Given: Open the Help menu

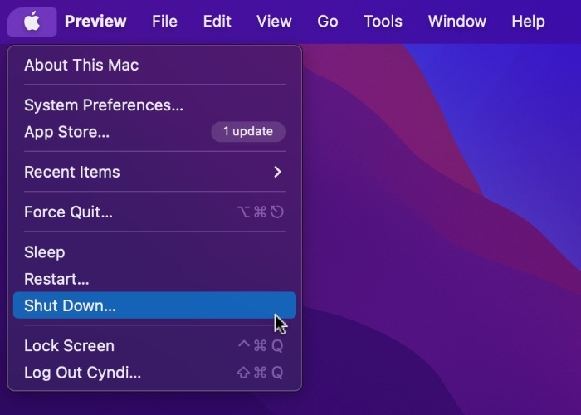Looking at the screenshot, I should tap(528, 22).
